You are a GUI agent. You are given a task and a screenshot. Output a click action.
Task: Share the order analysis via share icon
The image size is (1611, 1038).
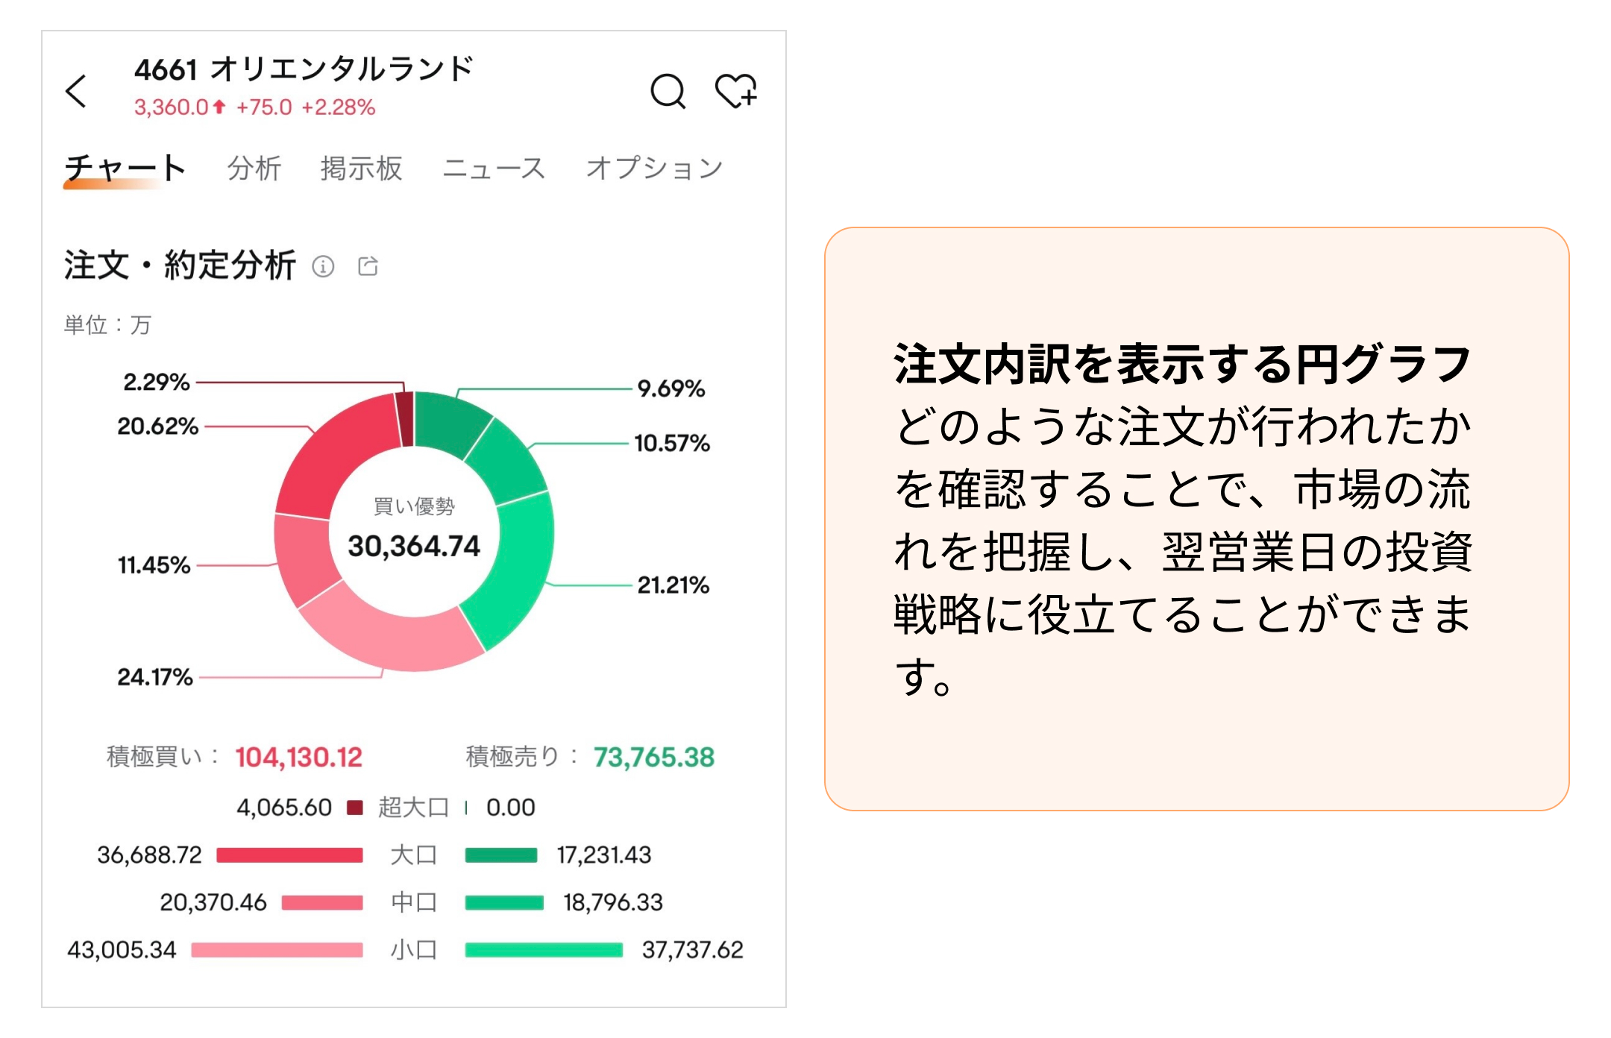click(x=367, y=267)
